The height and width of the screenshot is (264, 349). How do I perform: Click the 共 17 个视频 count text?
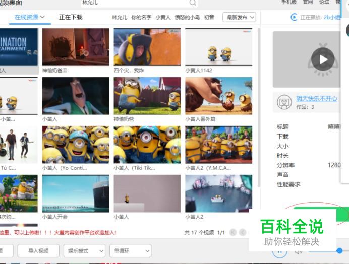[x=199, y=233]
